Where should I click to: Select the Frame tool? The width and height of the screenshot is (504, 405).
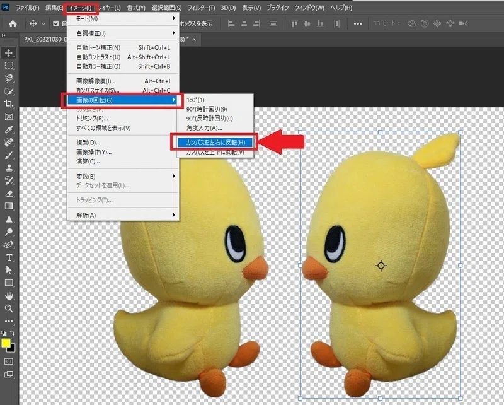9,117
